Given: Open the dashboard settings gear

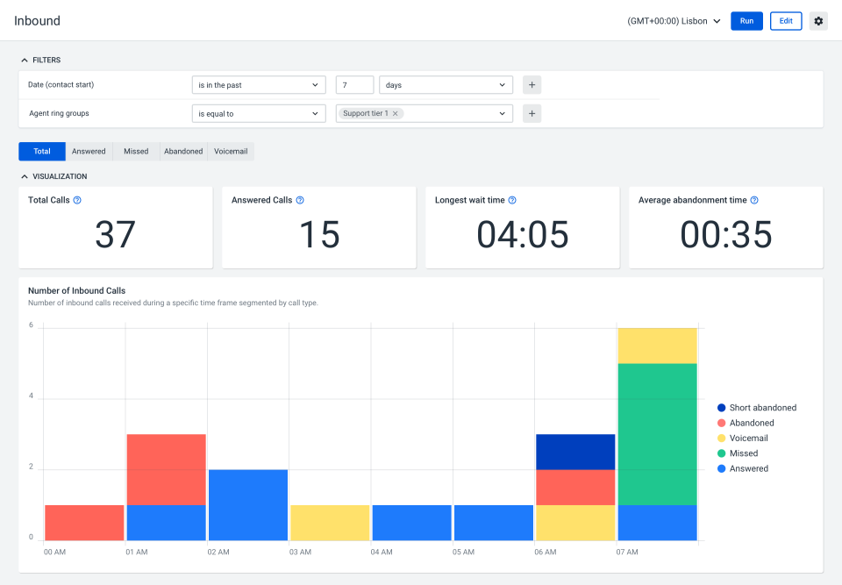Looking at the screenshot, I should coord(817,21).
